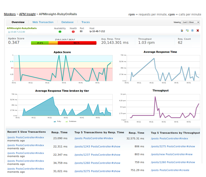Click the 806 ms response time value
The width and height of the screenshot is (206, 177).
(x=139, y=146)
